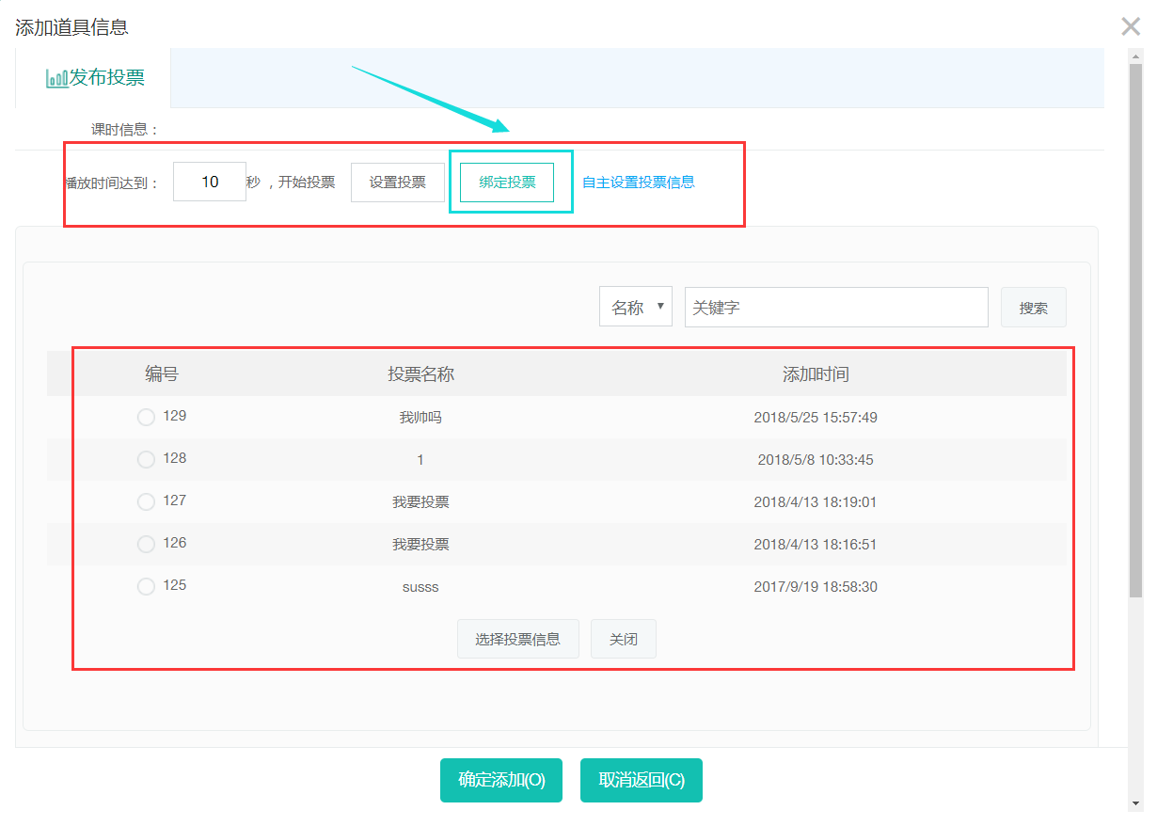Open the 名称 search type dropdown

[636, 307]
